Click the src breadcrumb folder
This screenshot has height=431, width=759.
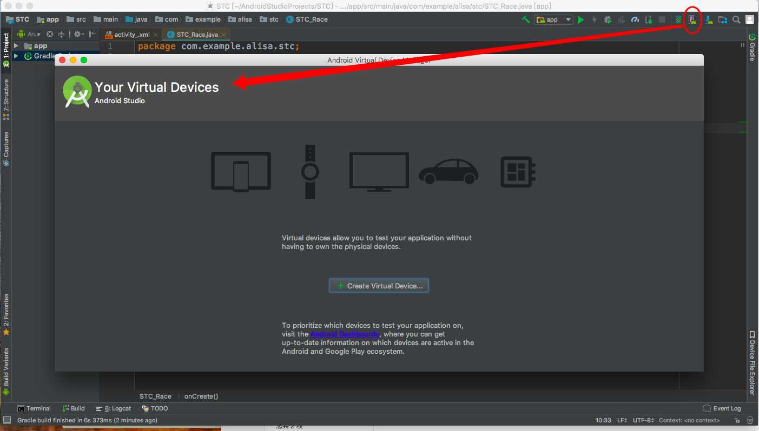pyautogui.click(x=76, y=19)
